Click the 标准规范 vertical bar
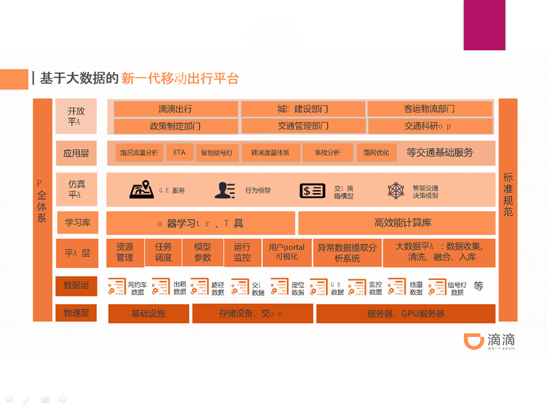This screenshot has width=547, height=410. click(x=508, y=209)
